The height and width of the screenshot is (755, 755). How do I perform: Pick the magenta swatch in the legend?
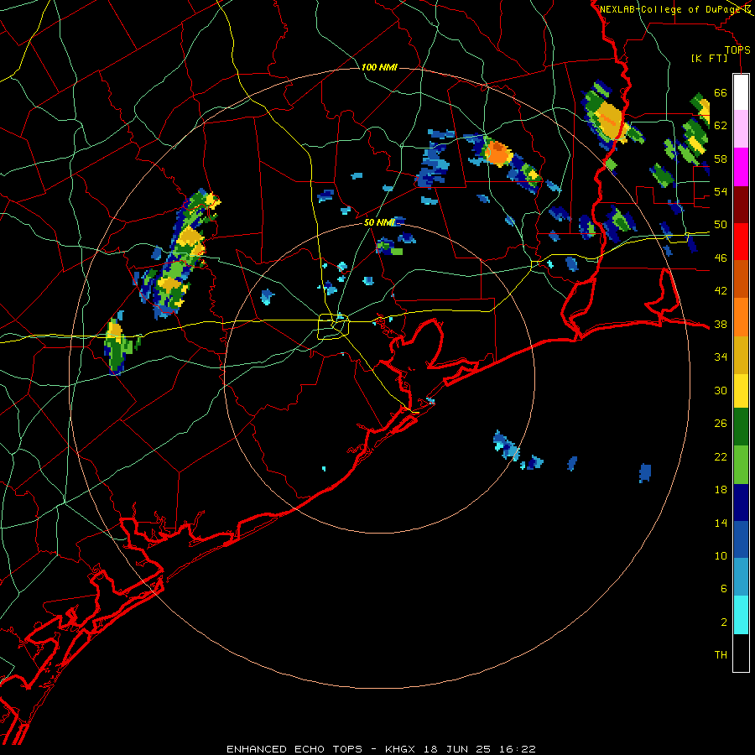741,167
